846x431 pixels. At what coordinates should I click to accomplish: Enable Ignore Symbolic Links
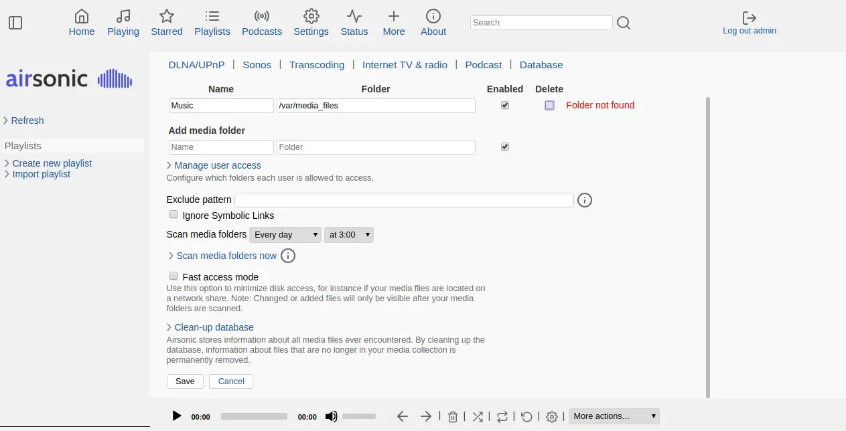[x=173, y=215]
